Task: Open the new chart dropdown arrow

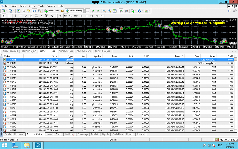Action: pos(6,11)
